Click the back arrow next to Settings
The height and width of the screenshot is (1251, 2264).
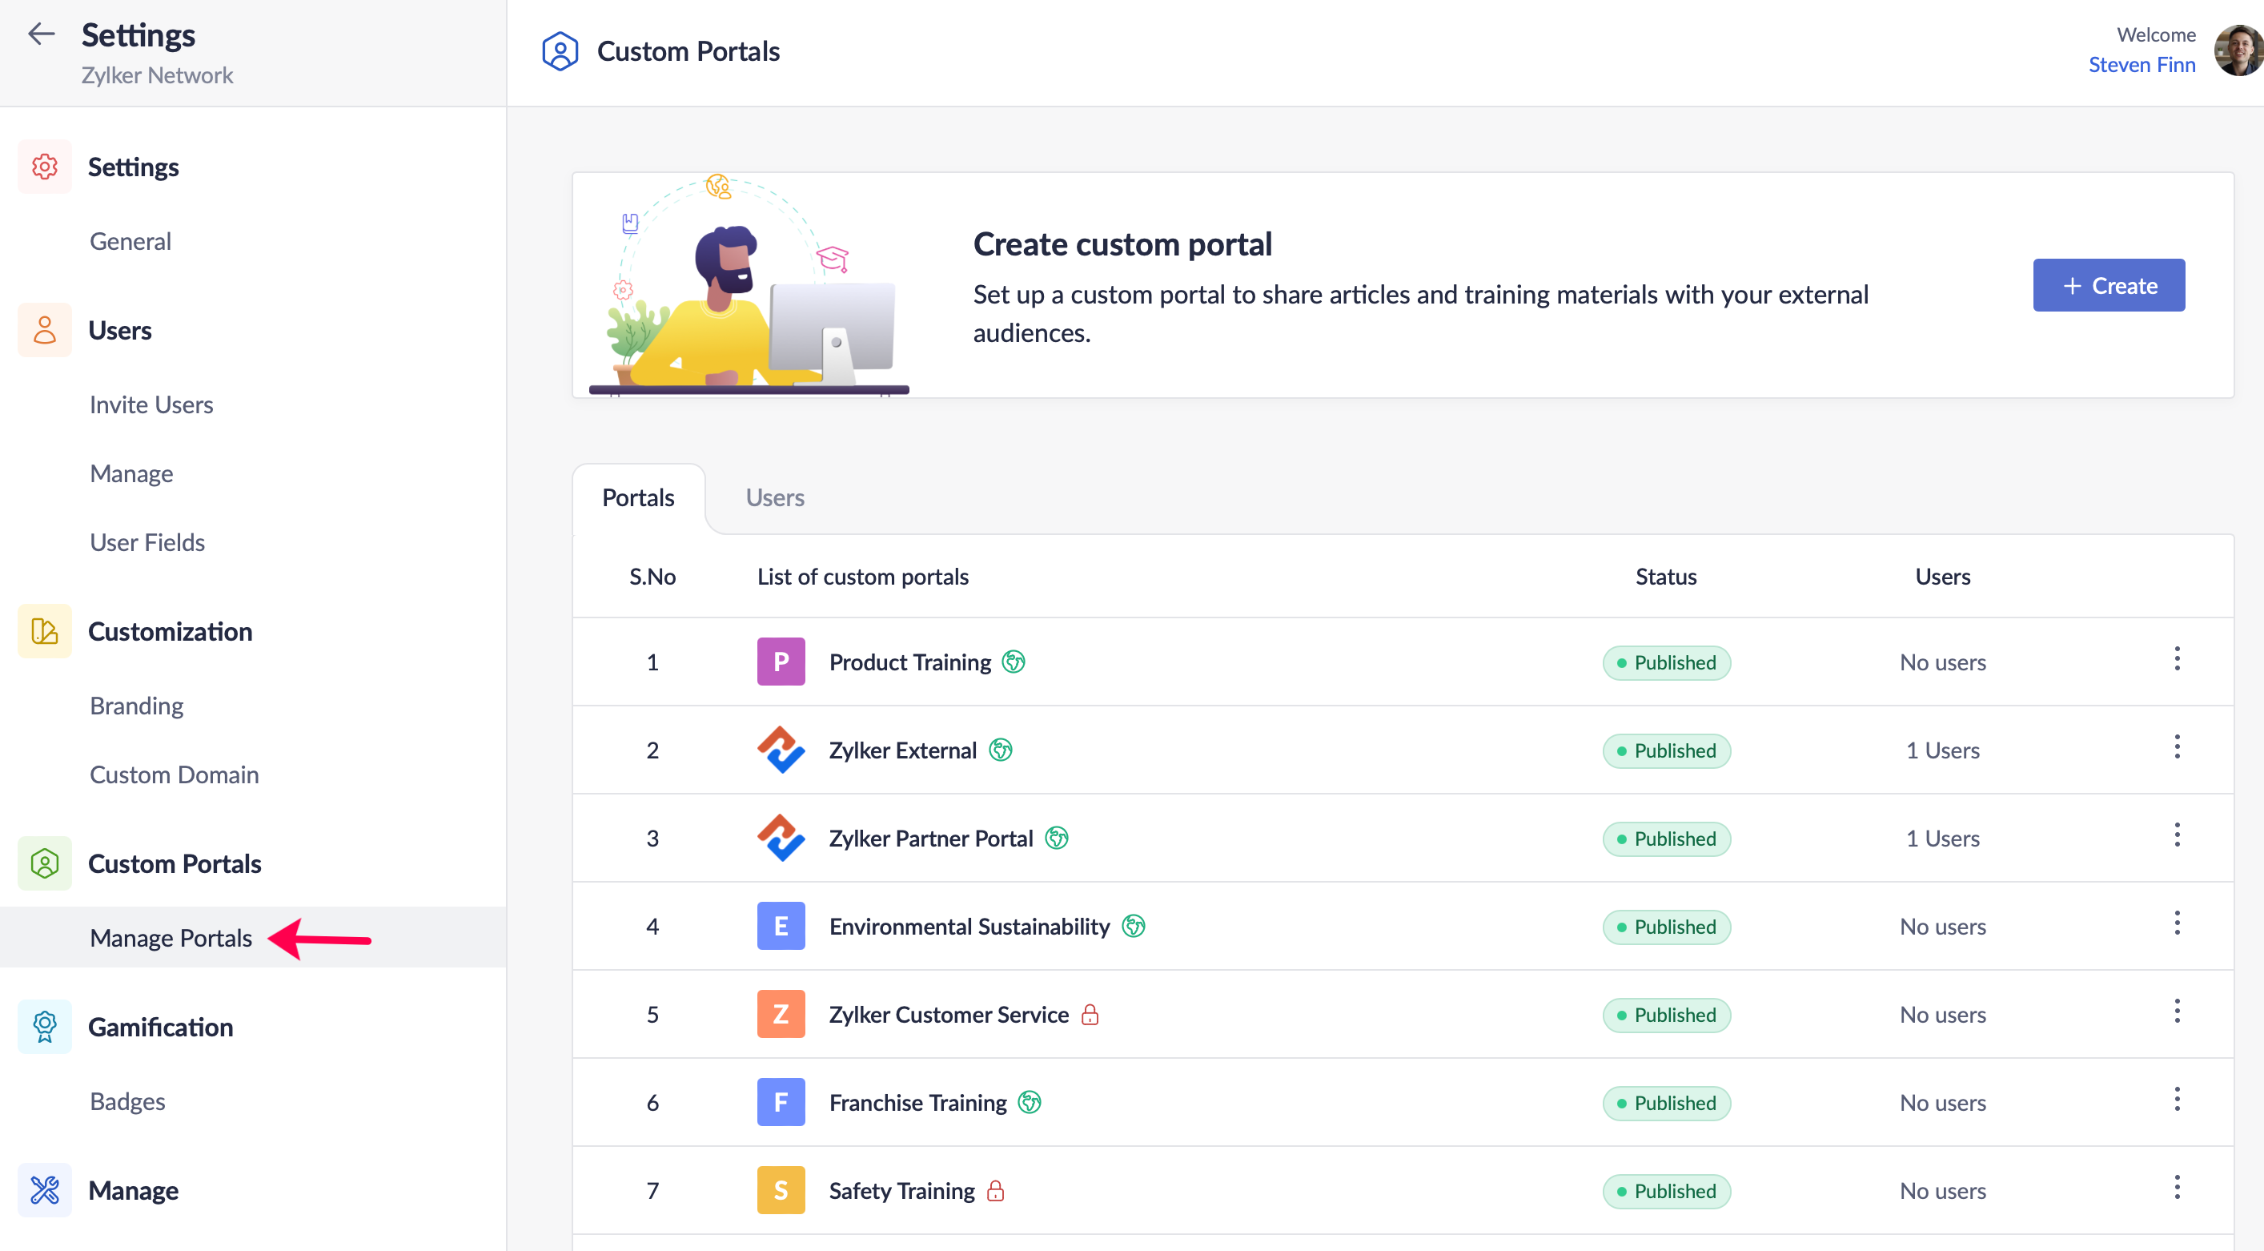42,34
